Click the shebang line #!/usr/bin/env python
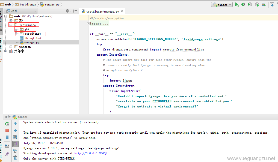Viewport: 278px width, 162px height. (107, 19)
